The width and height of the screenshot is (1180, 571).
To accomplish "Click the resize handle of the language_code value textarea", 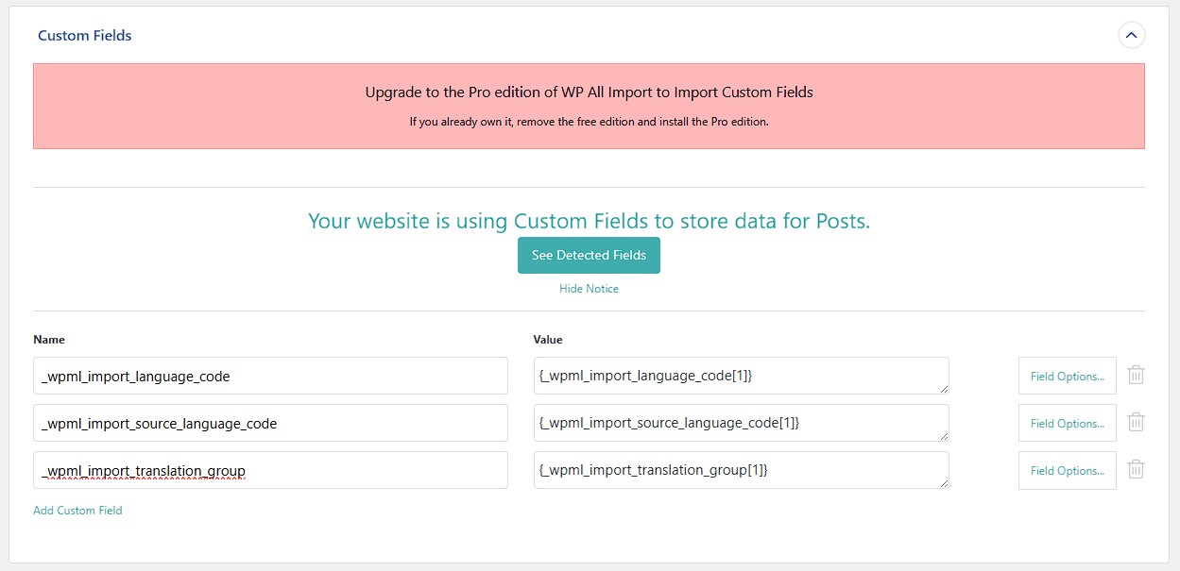I will (x=943, y=388).
